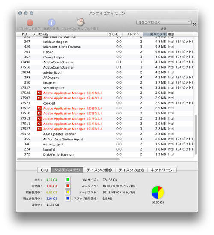
Task: Open the Disk Usage tab
Action: (x=131, y=170)
